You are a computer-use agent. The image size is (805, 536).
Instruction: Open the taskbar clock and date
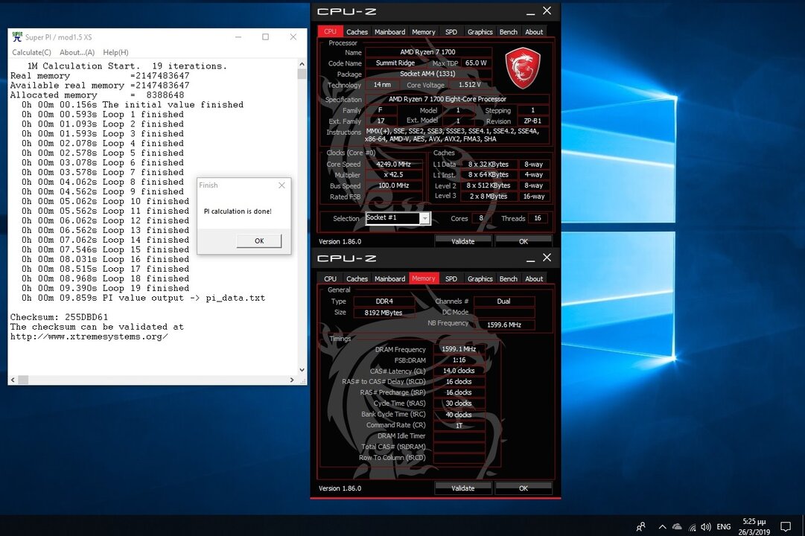[754, 527]
